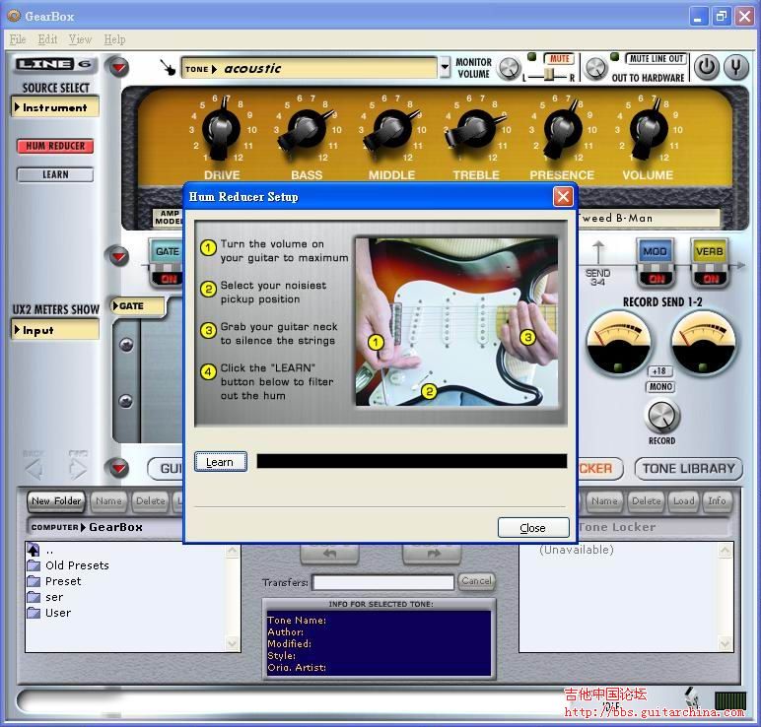Click the amp power bypass icon
761x727 pixels.
pyautogui.click(x=706, y=67)
